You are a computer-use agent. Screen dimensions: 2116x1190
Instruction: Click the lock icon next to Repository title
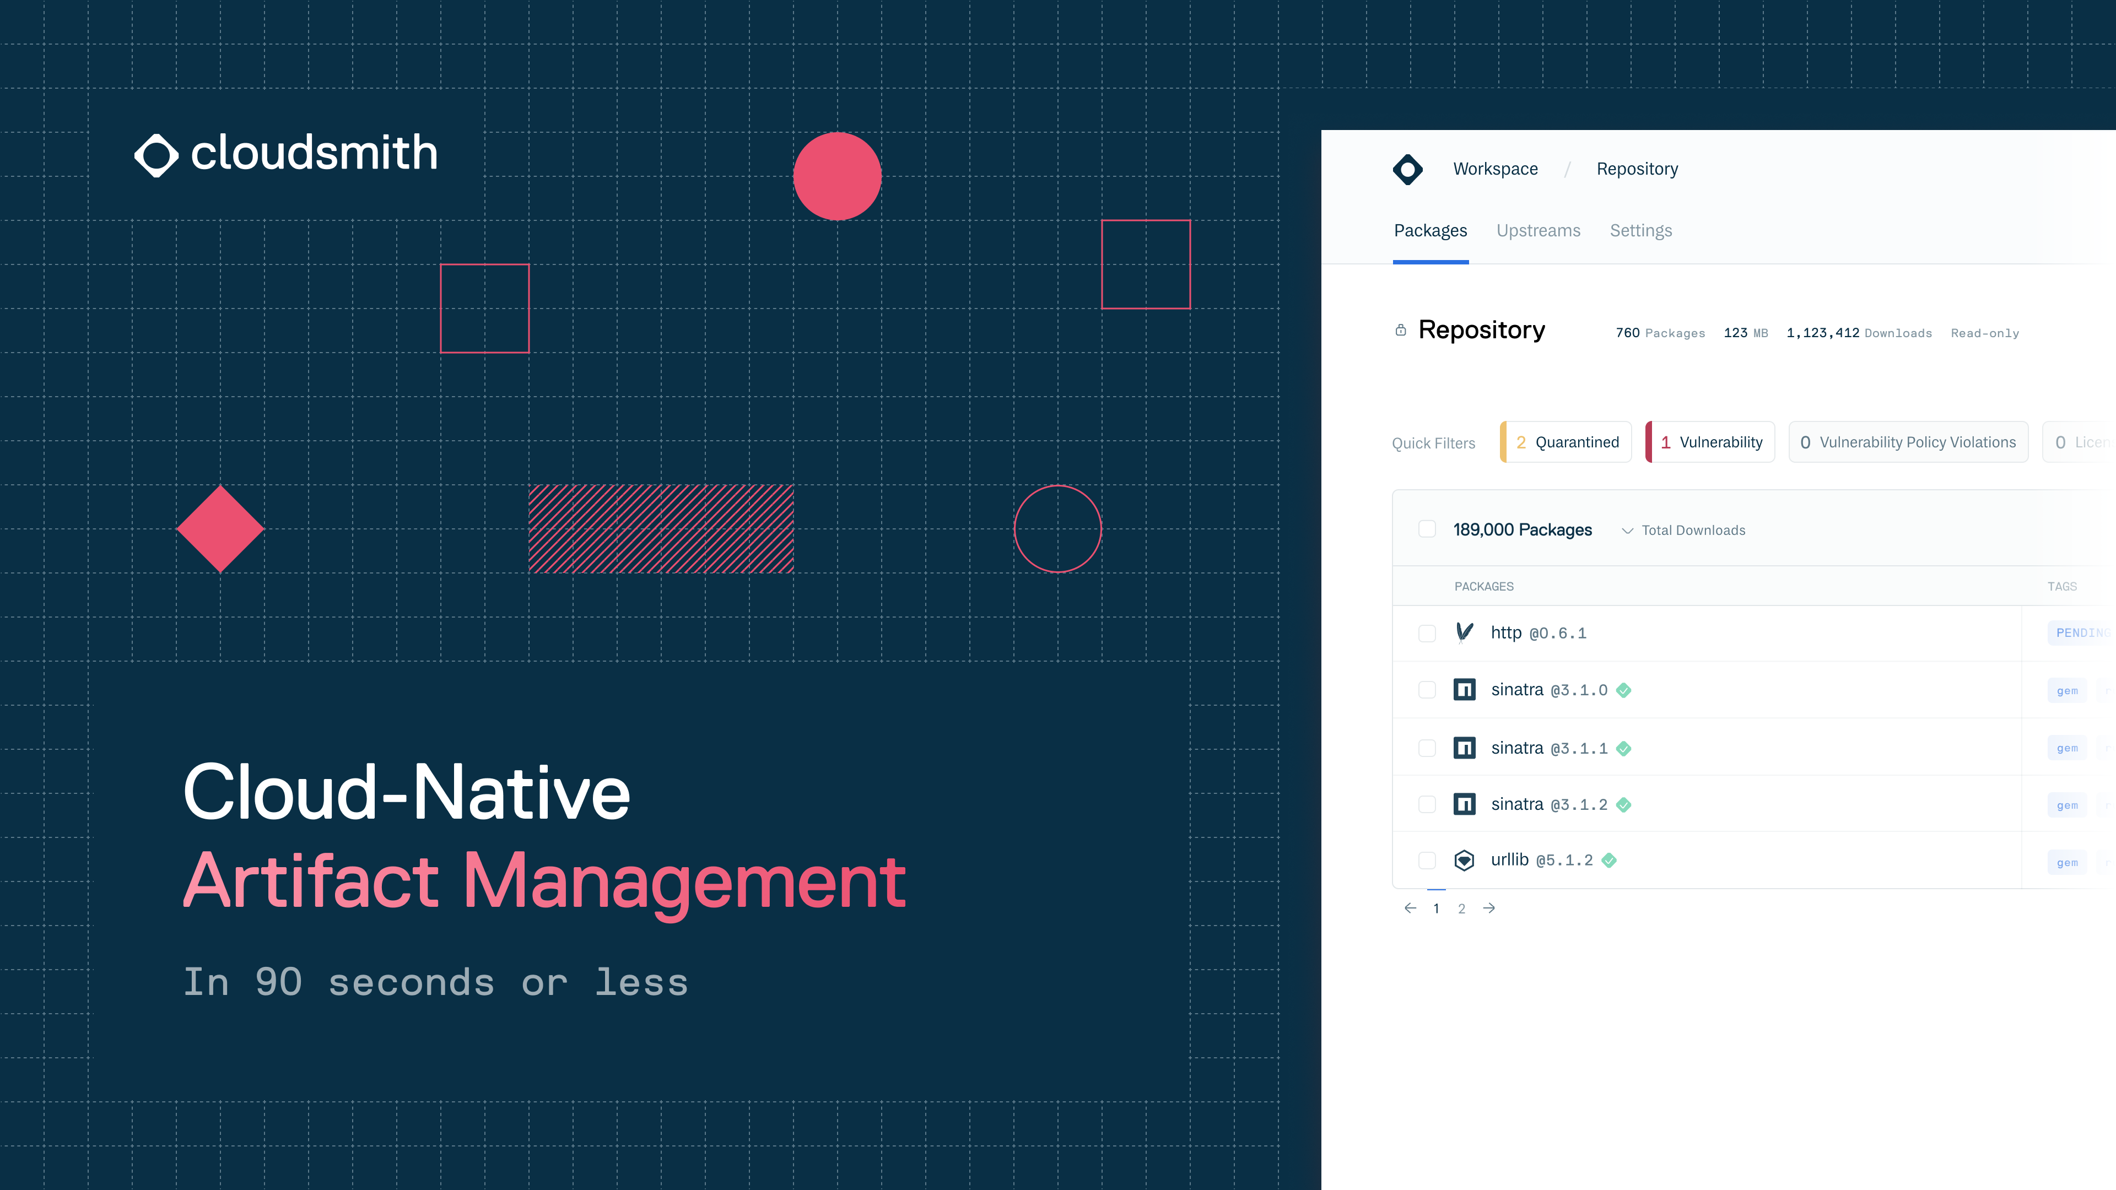click(x=1401, y=330)
